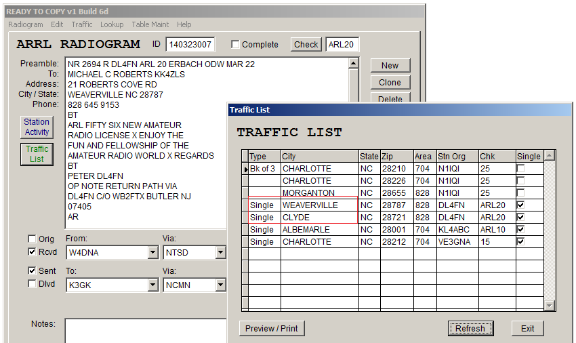Image resolution: width=576 pixels, height=343 pixels.
Task: Click the radiogram ID field 140323007
Action: pyautogui.click(x=190, y=45)
